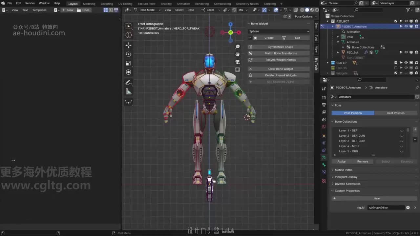The height and width of the screenshot is (236, 420).
Task: Select the Move tool
Action: [129, 45]
